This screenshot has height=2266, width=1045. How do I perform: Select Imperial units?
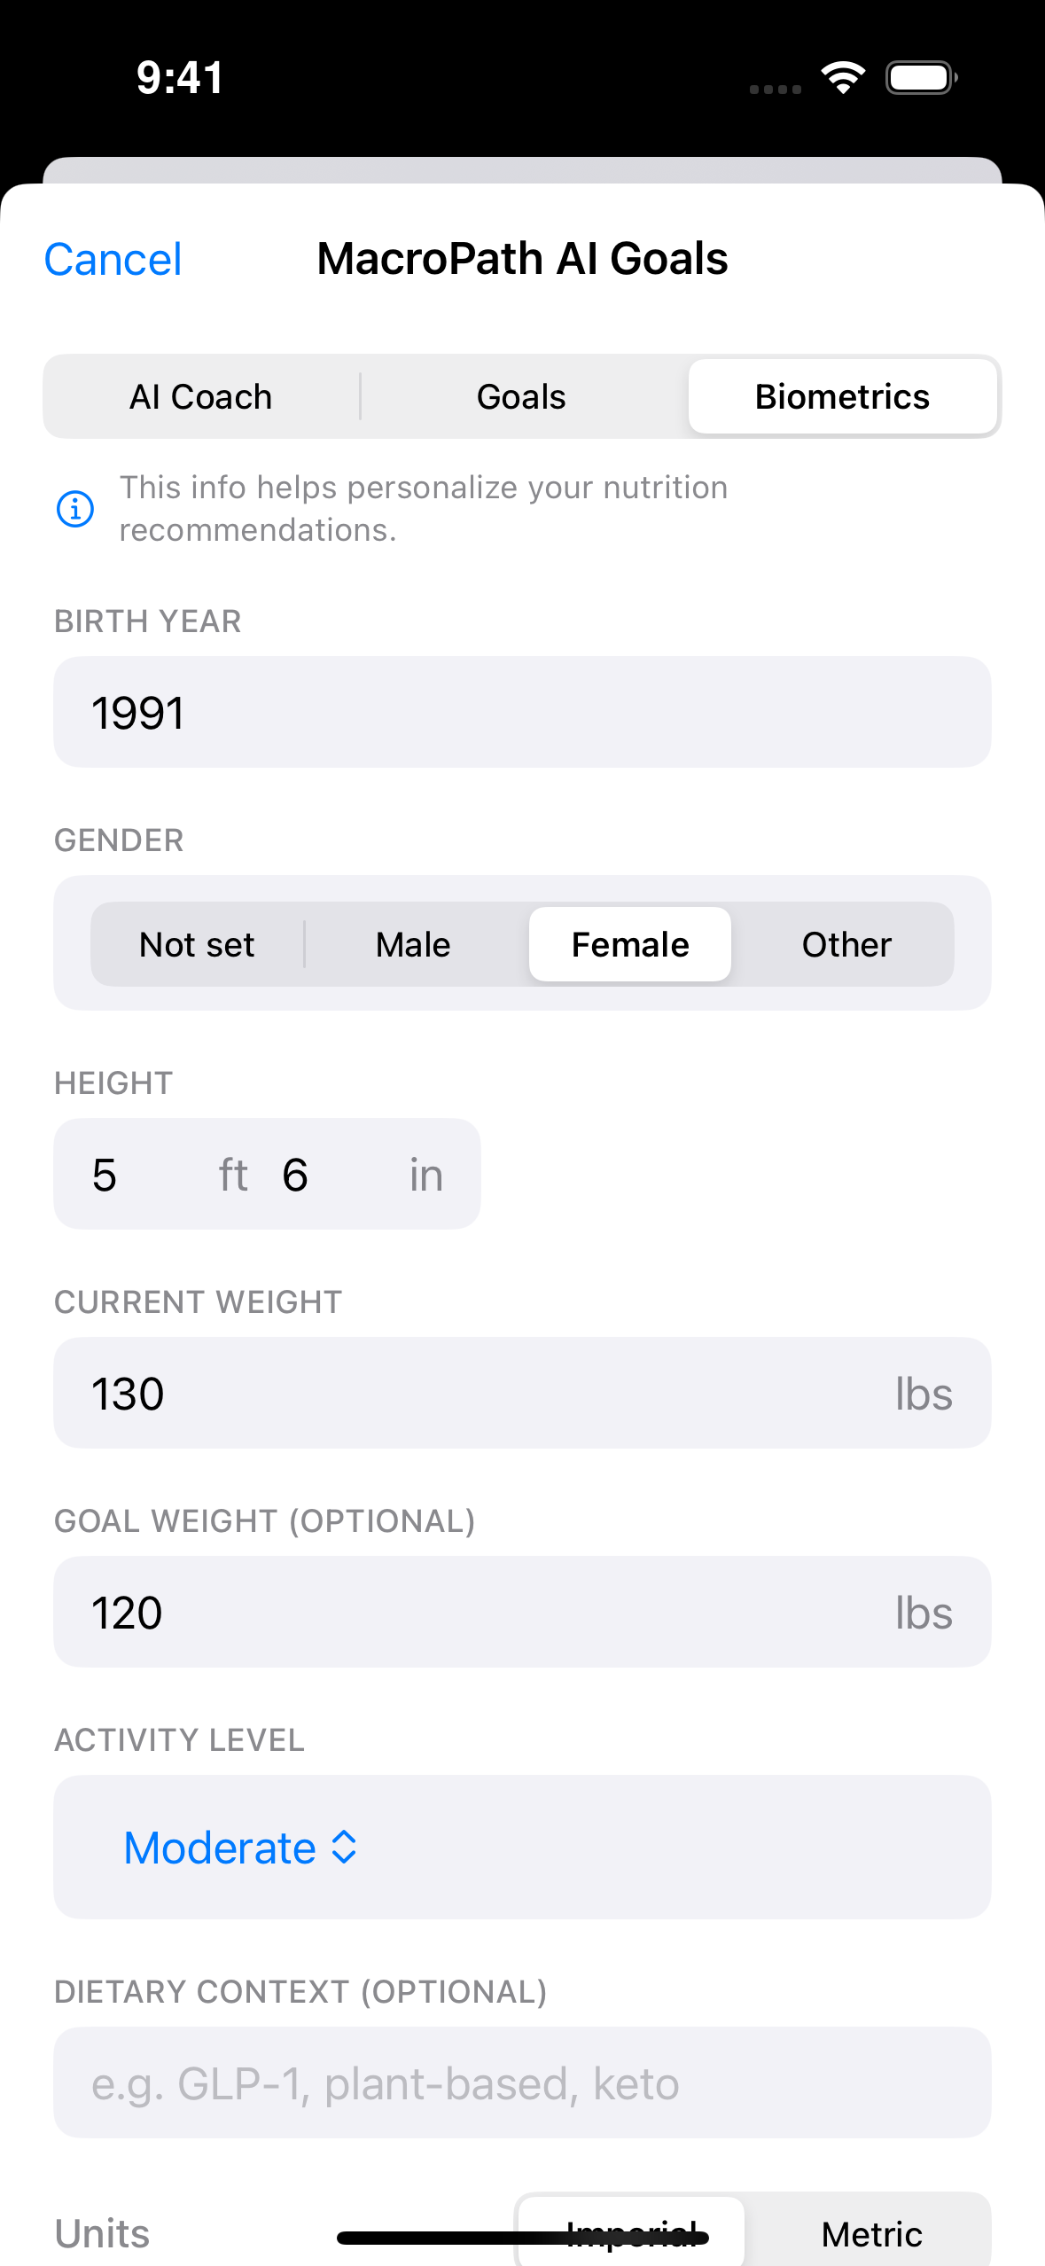click(x=631, y=2232)
